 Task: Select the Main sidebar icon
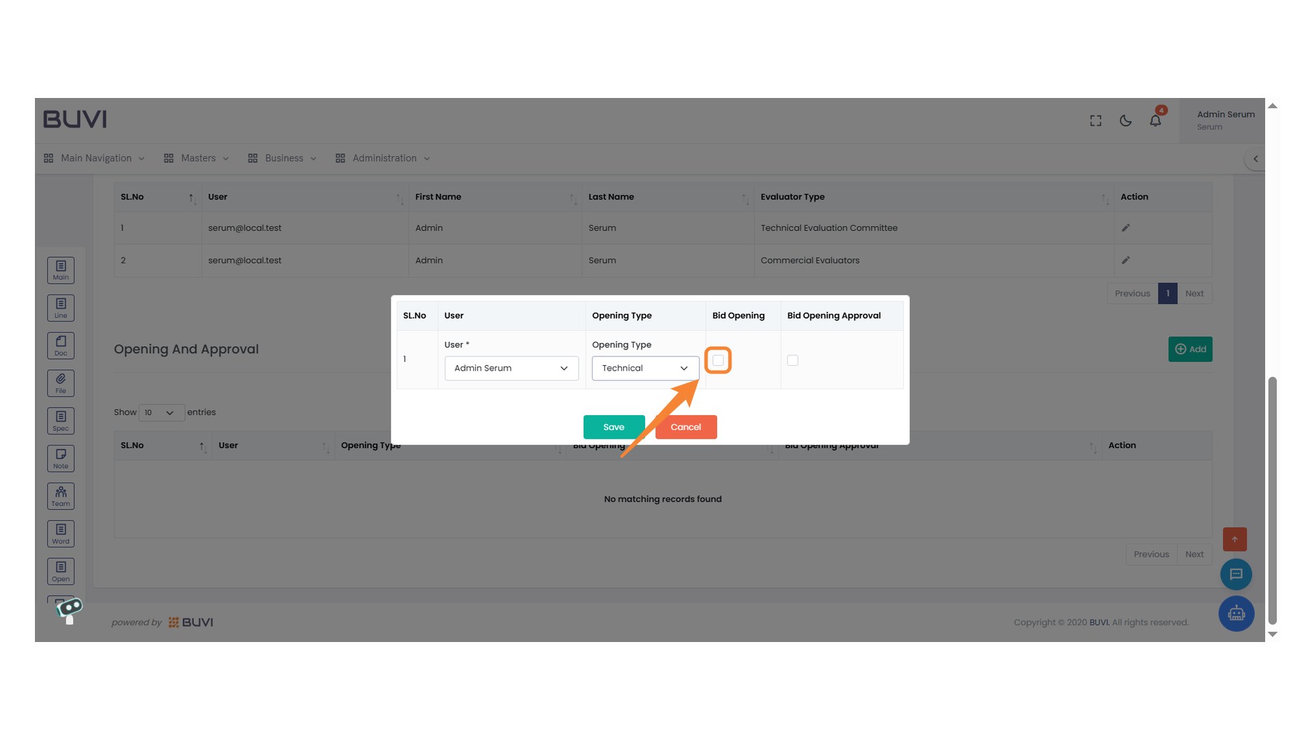pos(60,270)
